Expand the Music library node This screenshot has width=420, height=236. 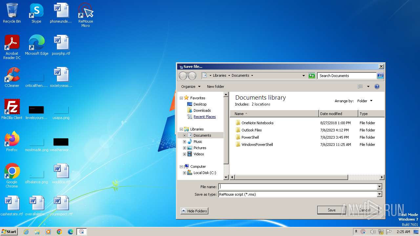point(184,142)
